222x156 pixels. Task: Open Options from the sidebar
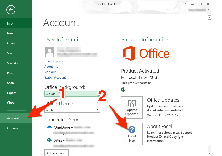click(16, 128)
